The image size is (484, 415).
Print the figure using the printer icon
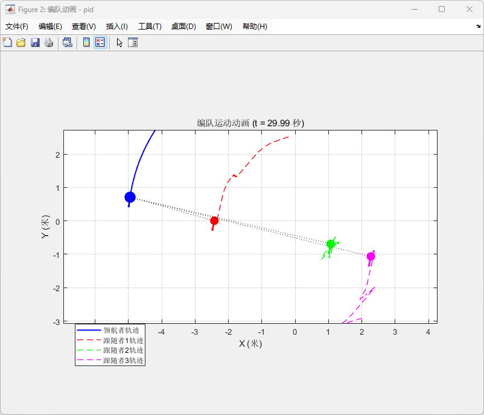49,42
